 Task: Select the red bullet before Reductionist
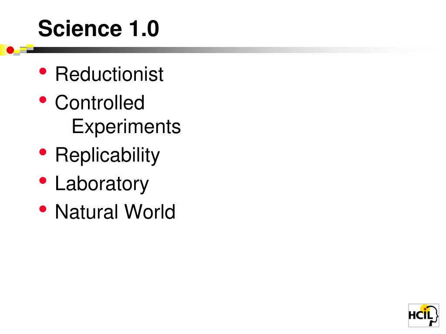click(43, 71)
